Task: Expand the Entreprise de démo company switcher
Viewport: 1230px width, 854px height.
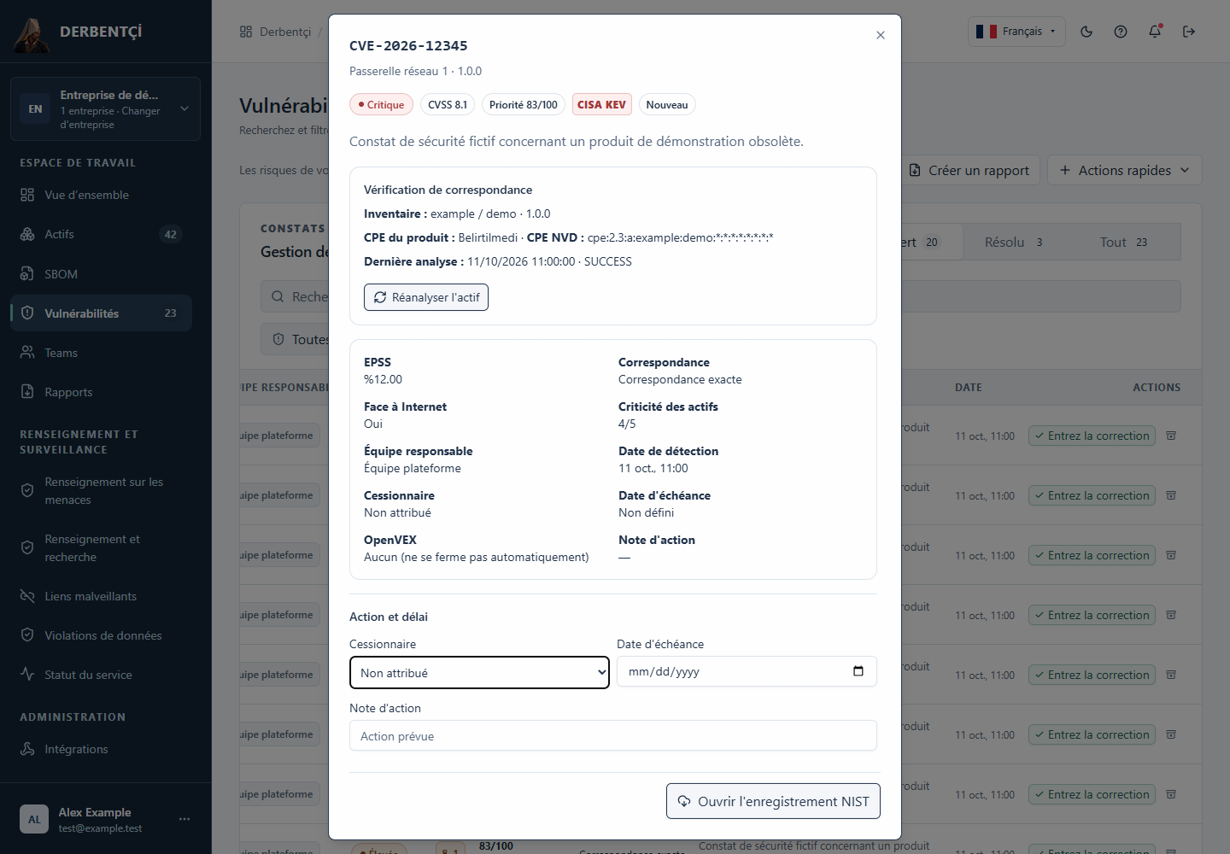Action: 105,109
